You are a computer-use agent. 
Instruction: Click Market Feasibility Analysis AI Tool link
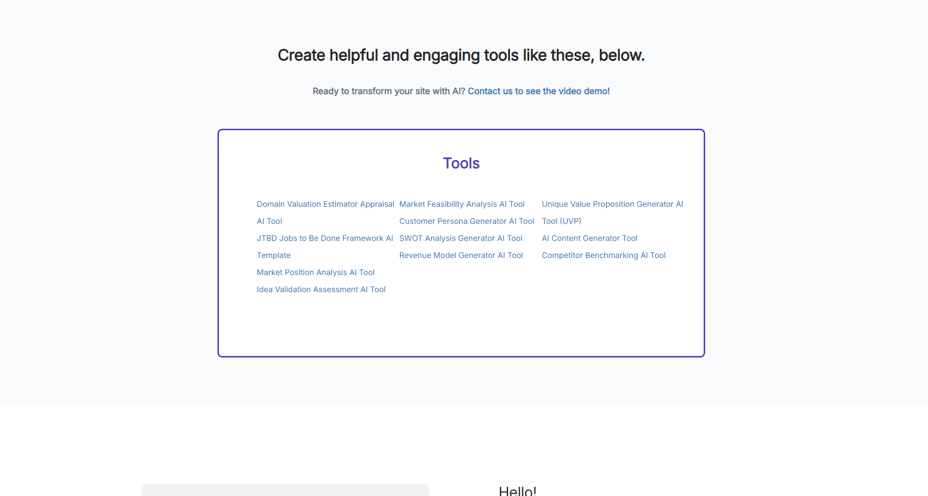click(461, 204)
